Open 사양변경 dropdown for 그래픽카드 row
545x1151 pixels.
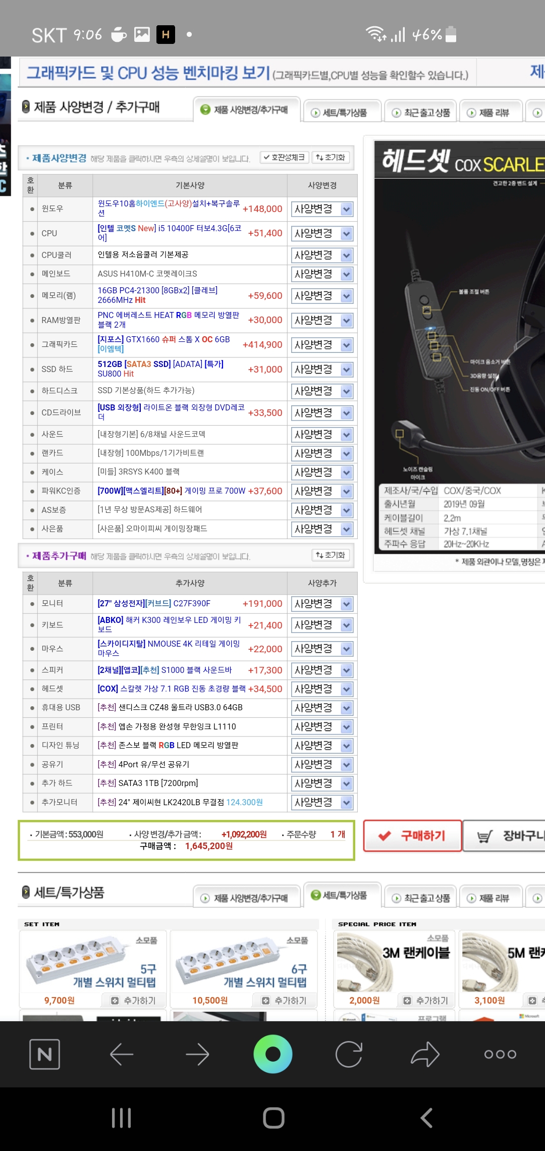pos(322,345)
